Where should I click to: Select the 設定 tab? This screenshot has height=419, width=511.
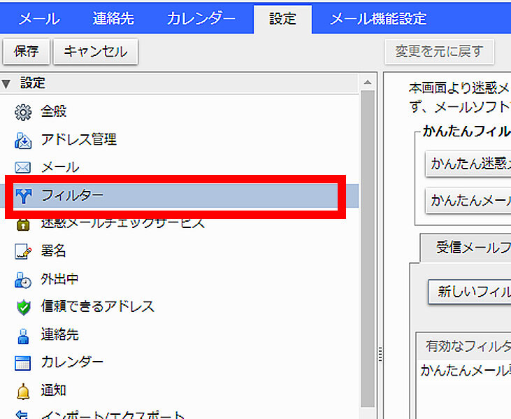coord(282,19)
